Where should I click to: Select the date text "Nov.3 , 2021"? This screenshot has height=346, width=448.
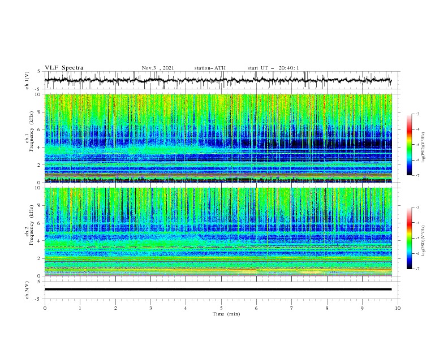[158, 68]
